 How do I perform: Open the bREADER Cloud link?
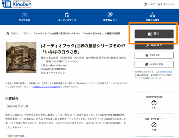click(x=164, y=72)
